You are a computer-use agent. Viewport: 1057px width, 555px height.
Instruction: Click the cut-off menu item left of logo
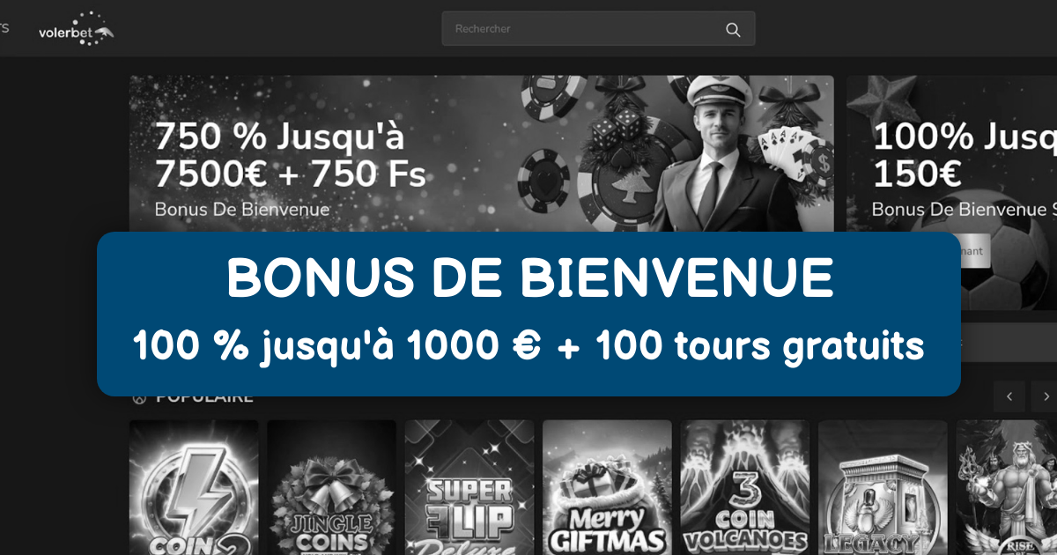click(4, 27)
